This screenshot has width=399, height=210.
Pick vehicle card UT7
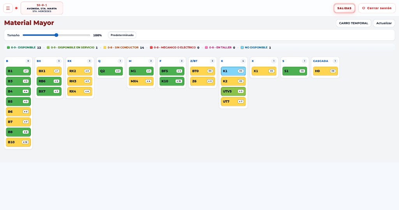click(233, 102)
